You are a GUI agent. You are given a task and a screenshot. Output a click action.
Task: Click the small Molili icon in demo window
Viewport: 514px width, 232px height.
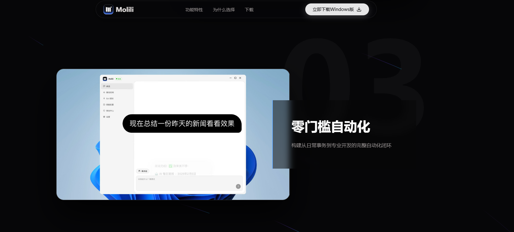click(105, 79)
